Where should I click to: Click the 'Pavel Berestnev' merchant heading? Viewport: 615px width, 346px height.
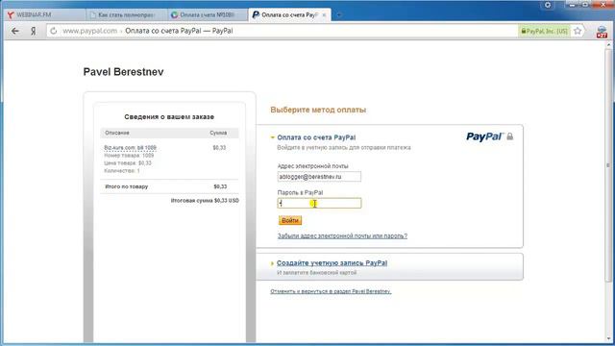pos(124,72)
